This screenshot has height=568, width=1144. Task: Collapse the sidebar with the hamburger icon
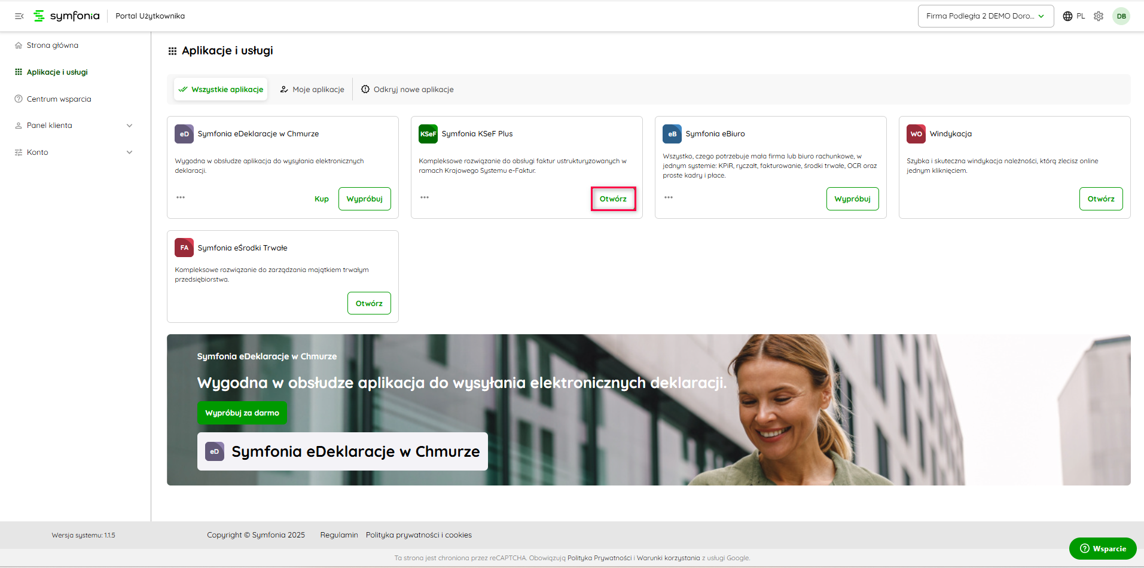[x=19, y=16]
